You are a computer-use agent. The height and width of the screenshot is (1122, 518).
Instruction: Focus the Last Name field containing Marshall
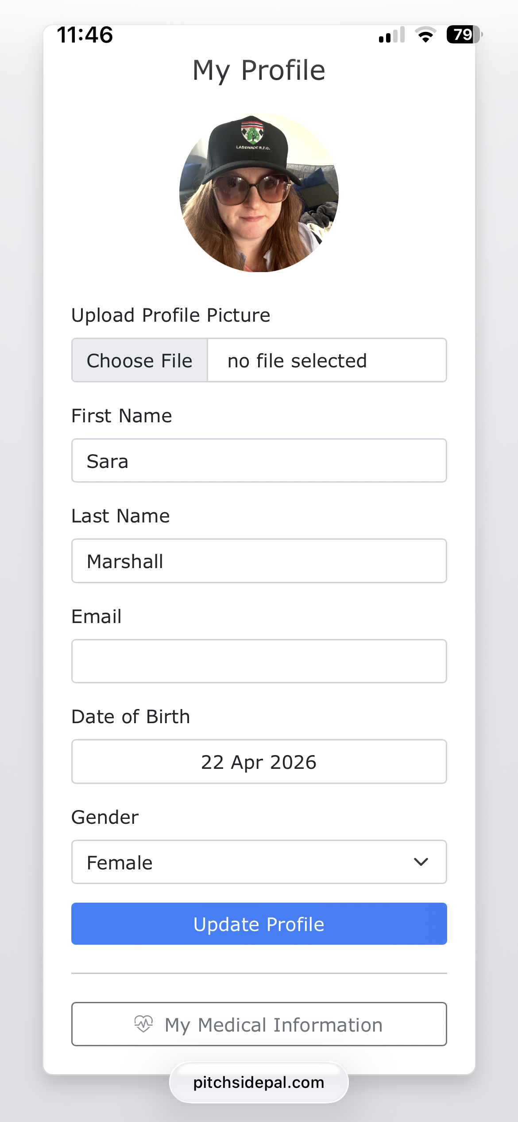pyautogui.click(x=259, y=561)
